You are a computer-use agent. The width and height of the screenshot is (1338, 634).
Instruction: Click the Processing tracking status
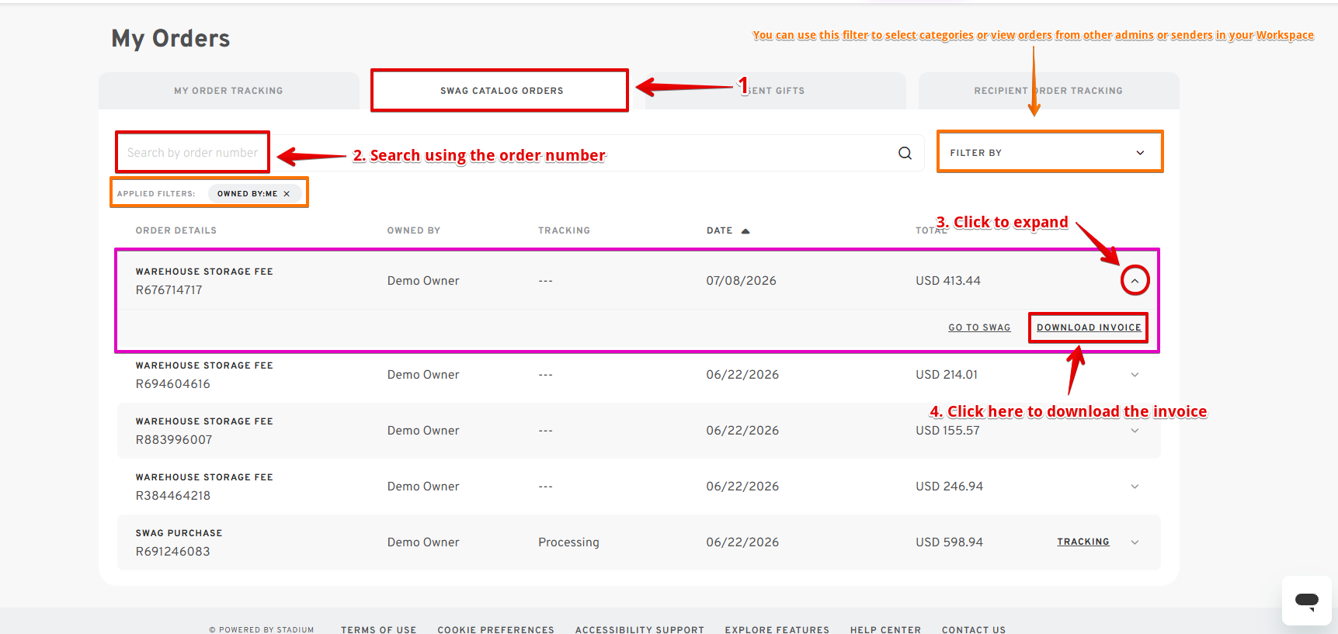point(568,542)
